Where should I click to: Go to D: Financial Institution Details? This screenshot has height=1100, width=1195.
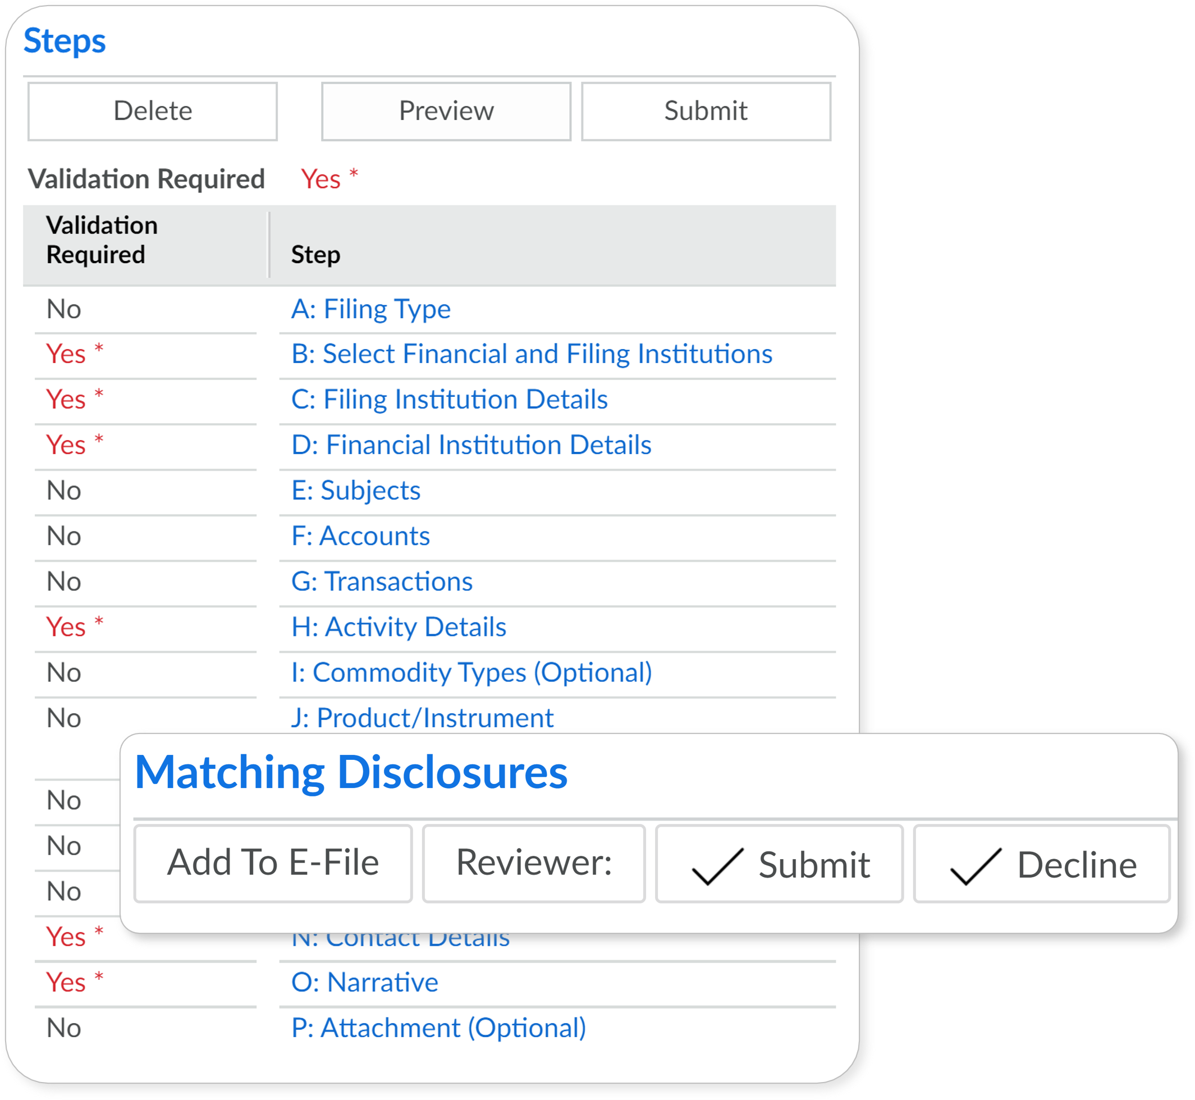coord(471,445)
